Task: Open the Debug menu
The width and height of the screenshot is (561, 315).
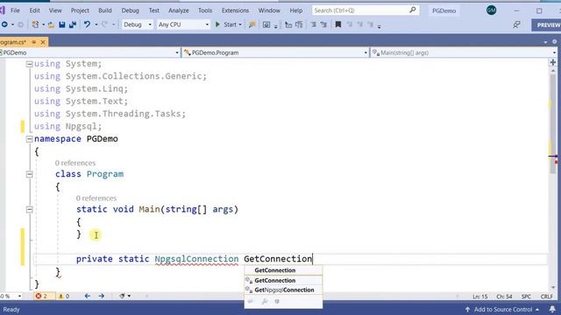Action: click(x=131, y=10)
